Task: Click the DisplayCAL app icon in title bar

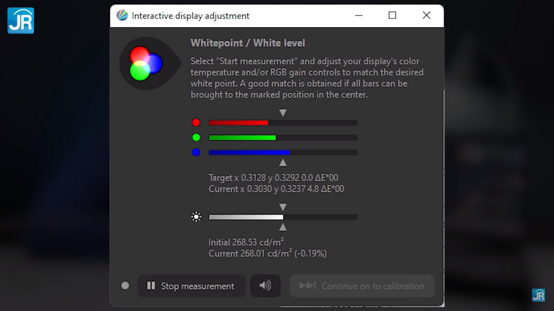Action: 122,16
